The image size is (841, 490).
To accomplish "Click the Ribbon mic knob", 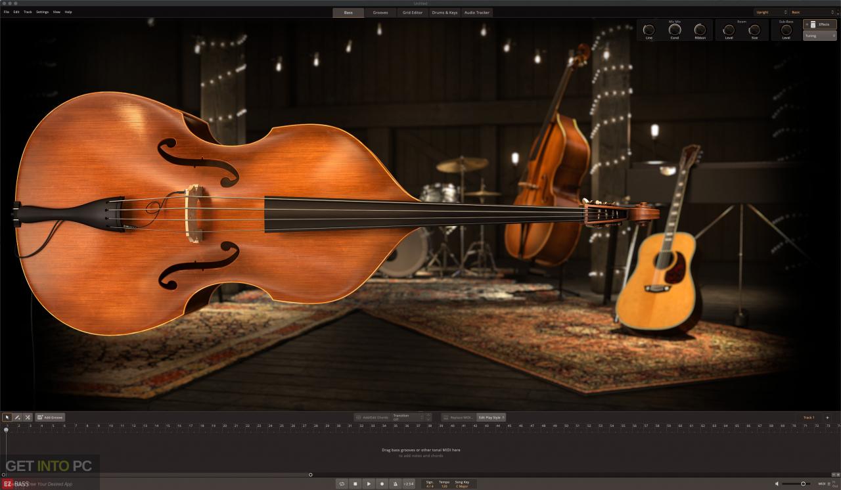I will [x=700, y=30].
